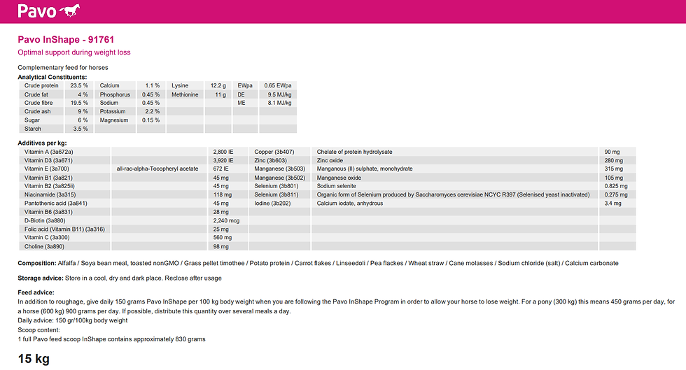Viewport: 686px width, 370px height.
Task: Click the 'Niacinamide (3a315)' row
Action: tap(50, 194)
